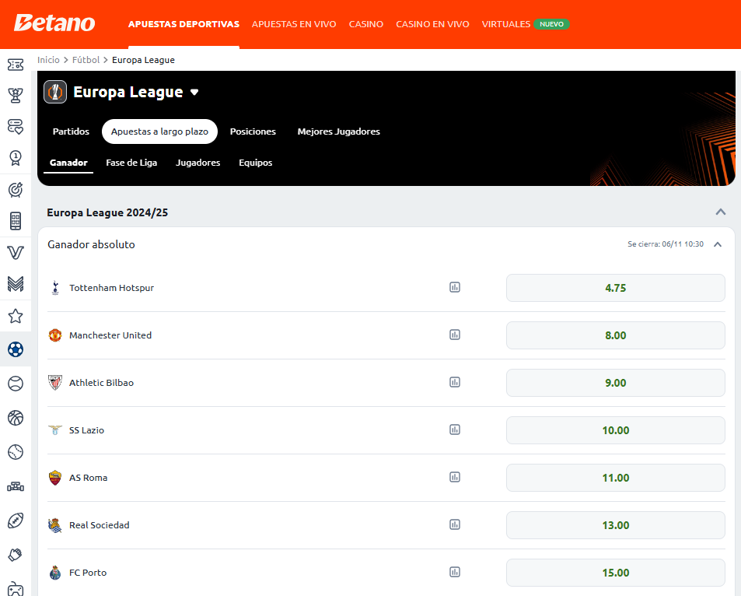The height and width of the screenshot is (596, 741).
Task: Bet on AS Roma at 11.00
Action: tap(615, 478)
